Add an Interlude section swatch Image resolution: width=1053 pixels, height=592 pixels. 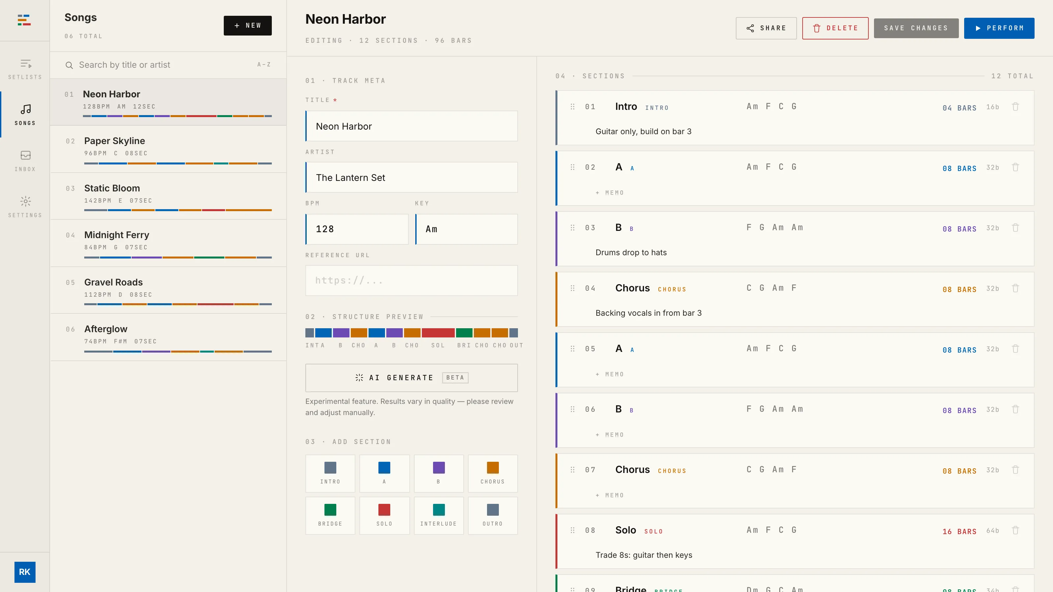[439, 516]
